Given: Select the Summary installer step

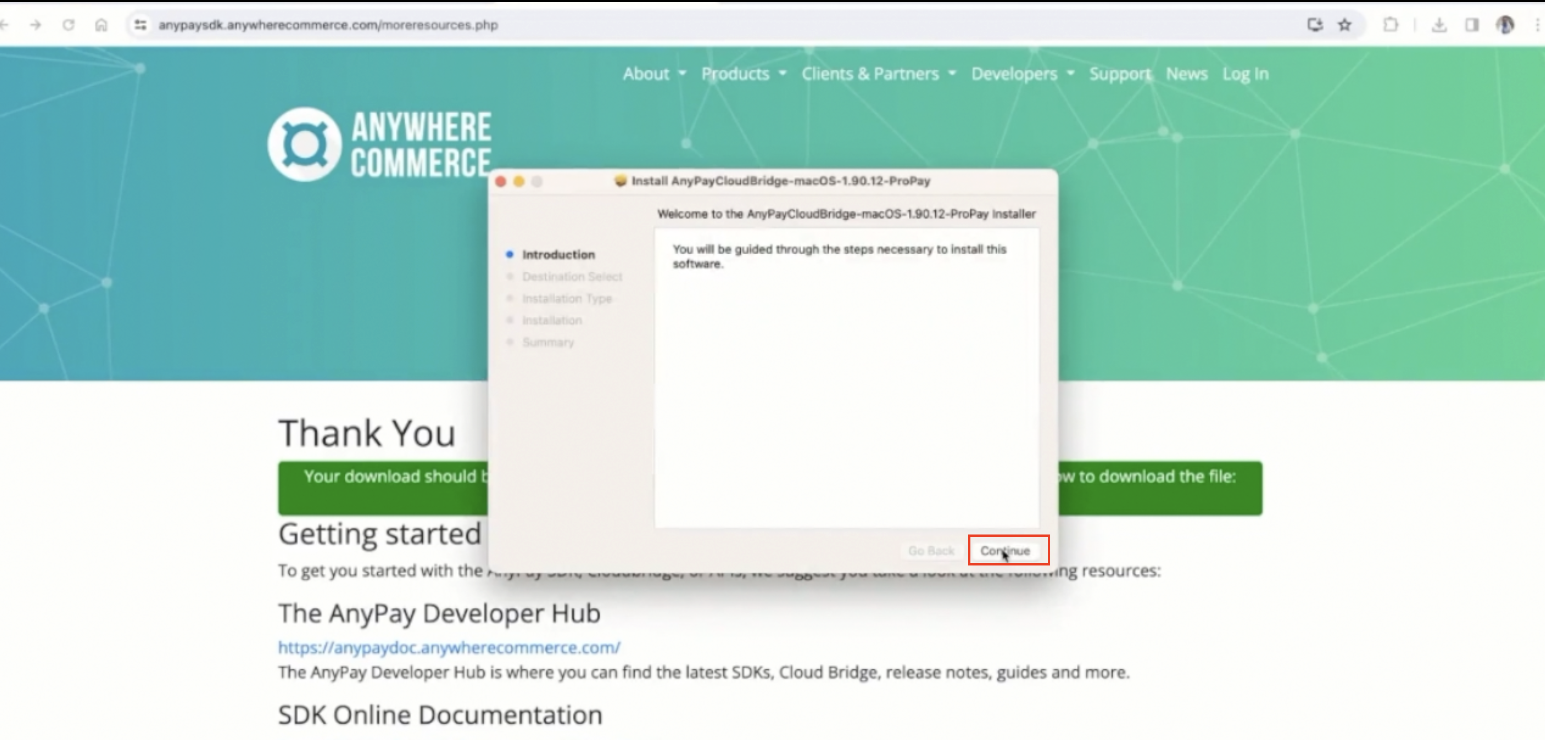Looking at the screenshot, I should pos(548,342).
